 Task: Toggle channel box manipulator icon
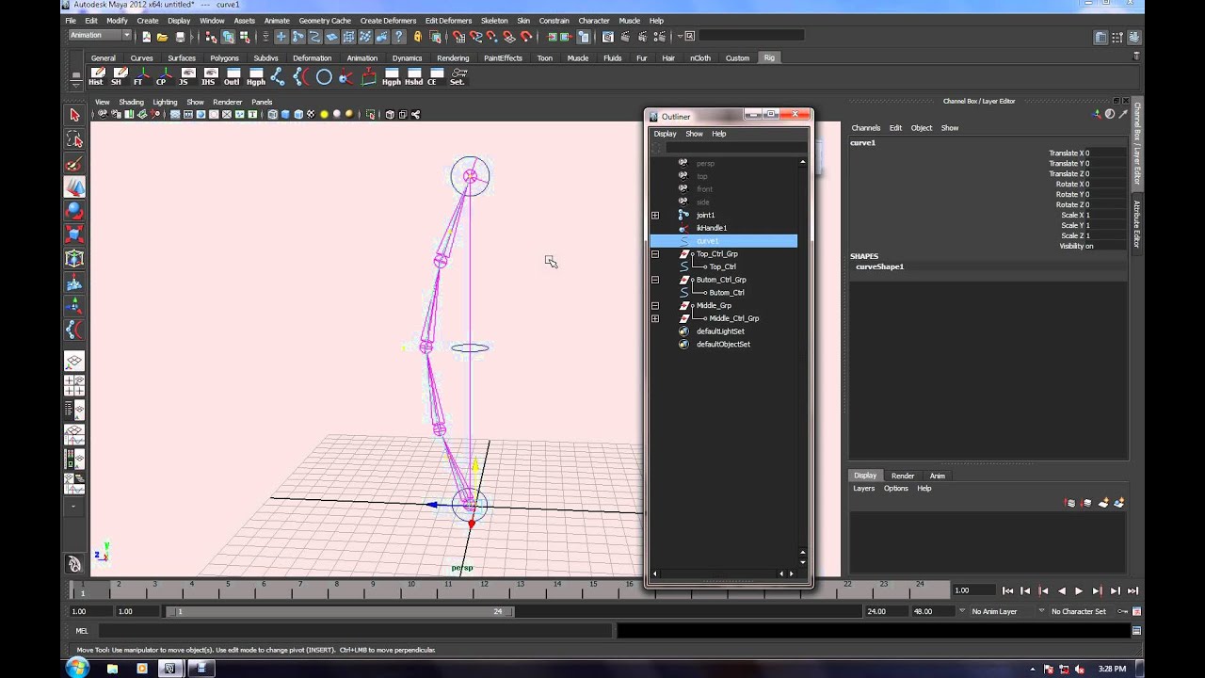(1097, 115)
